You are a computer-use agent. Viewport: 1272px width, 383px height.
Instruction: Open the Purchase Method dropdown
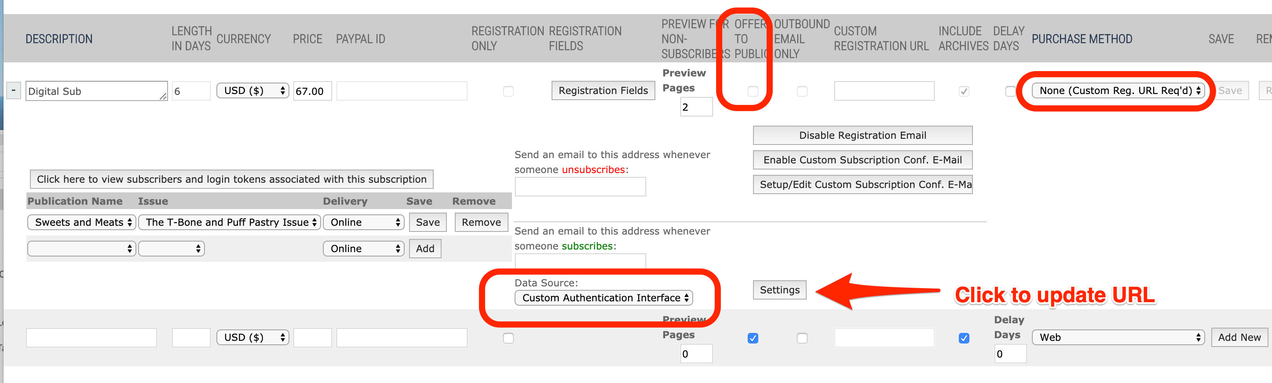(x=1118, y=90)
